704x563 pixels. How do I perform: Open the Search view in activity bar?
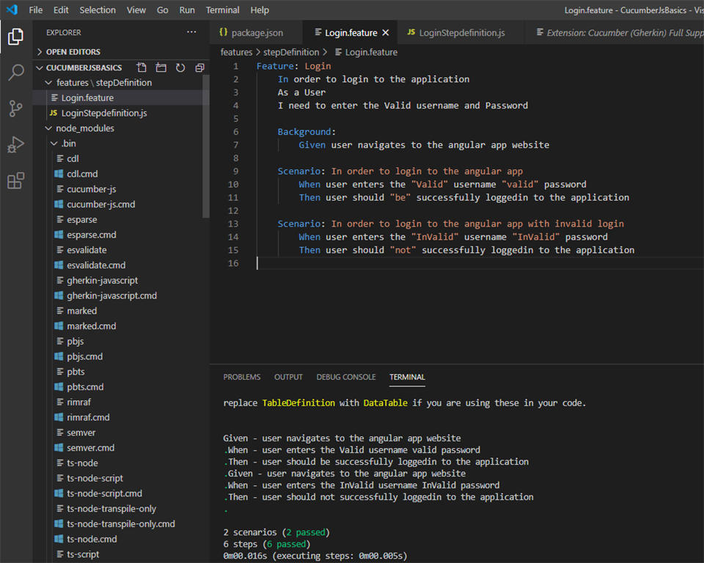15,73
